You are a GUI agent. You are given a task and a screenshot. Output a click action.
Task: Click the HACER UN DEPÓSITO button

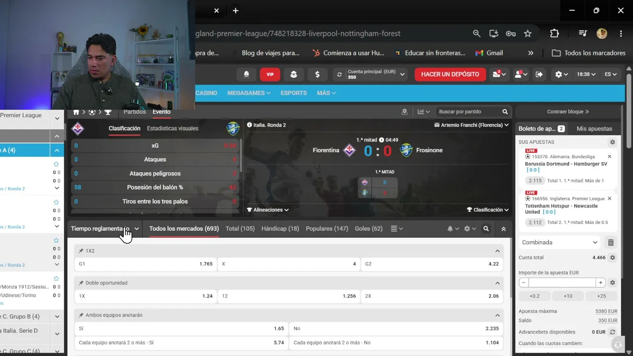click(450, 74)
